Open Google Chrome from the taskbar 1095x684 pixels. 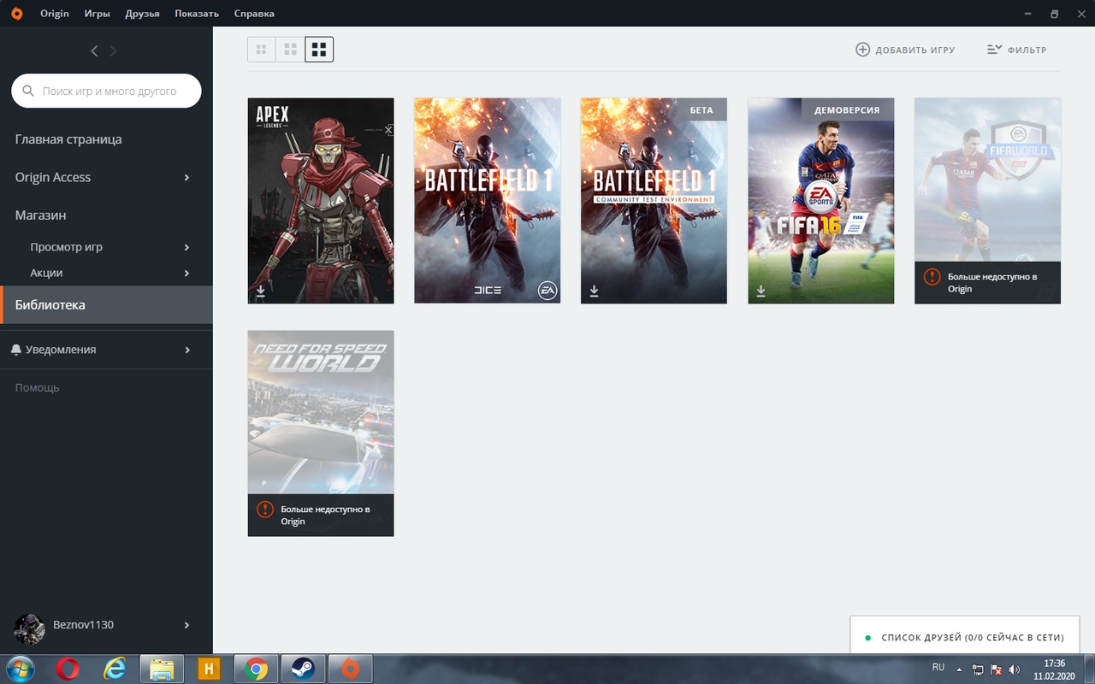(256, 669)
